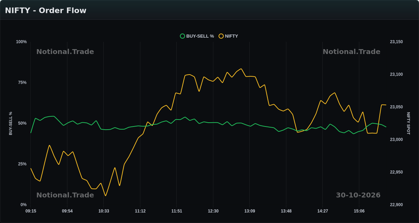Click the 13:48 time axis label
Screen dimensions: 419x223
(286, 211)
